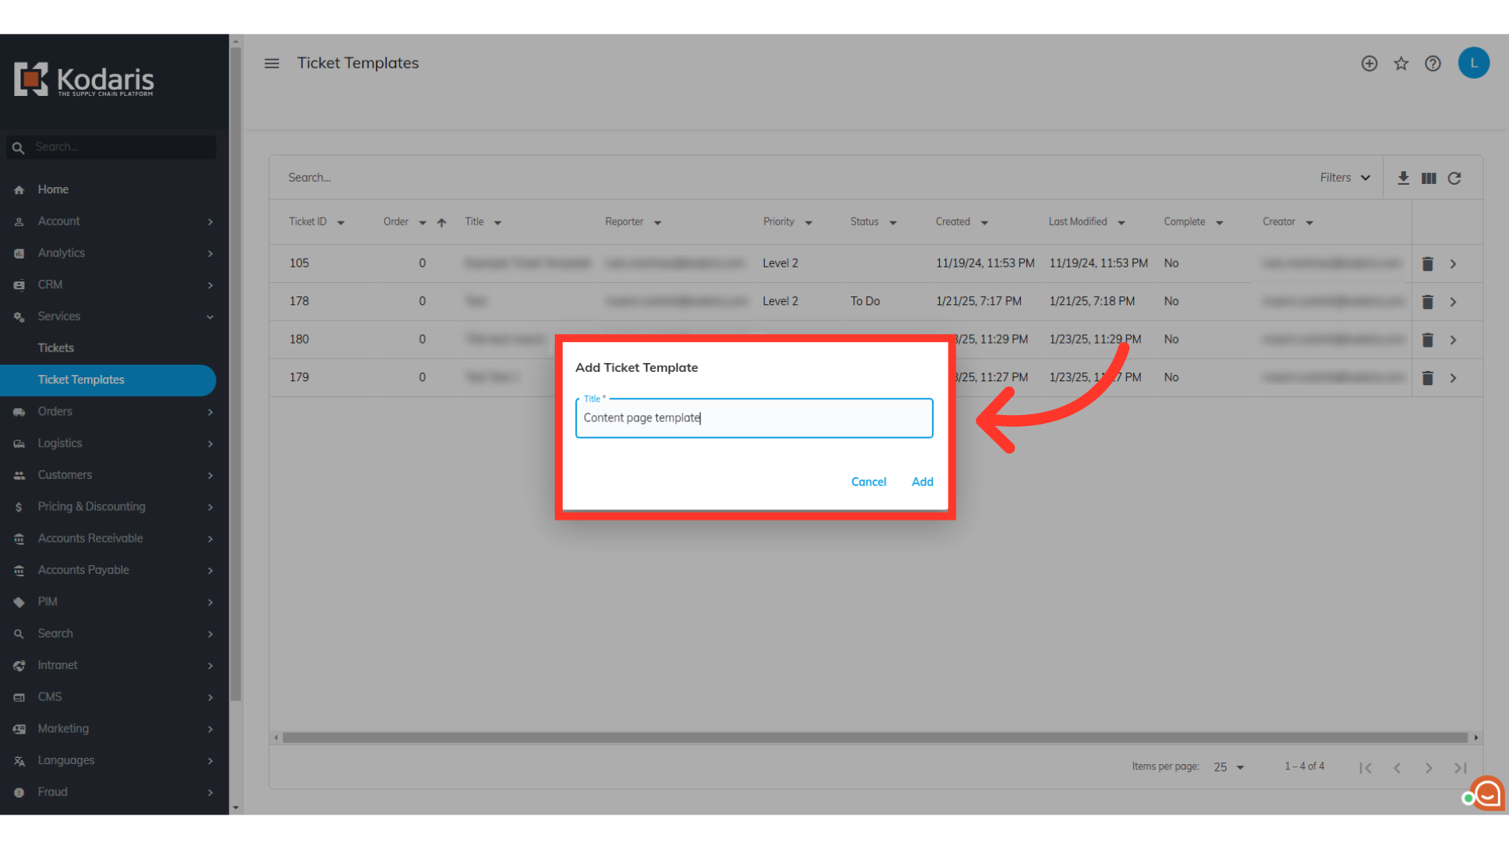Open the column chooser icon

click(1429, 178)
